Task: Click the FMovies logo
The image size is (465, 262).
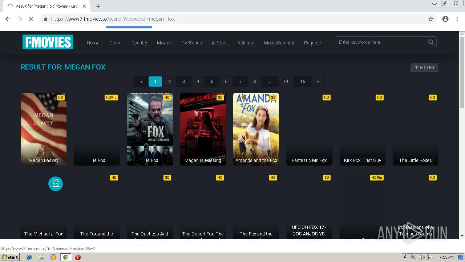Action: pos(48,42)
